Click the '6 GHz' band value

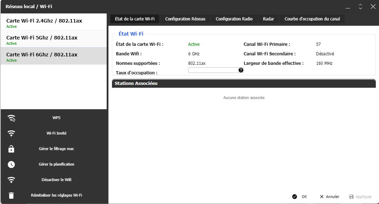point(194,54)
